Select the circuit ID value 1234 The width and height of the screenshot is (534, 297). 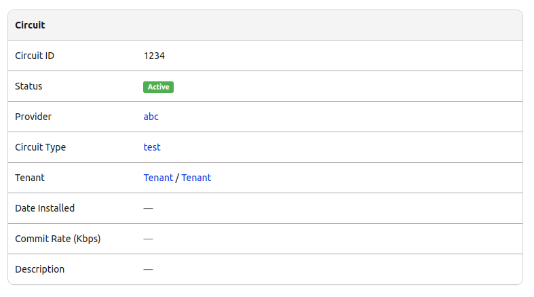tap(154, 56)
